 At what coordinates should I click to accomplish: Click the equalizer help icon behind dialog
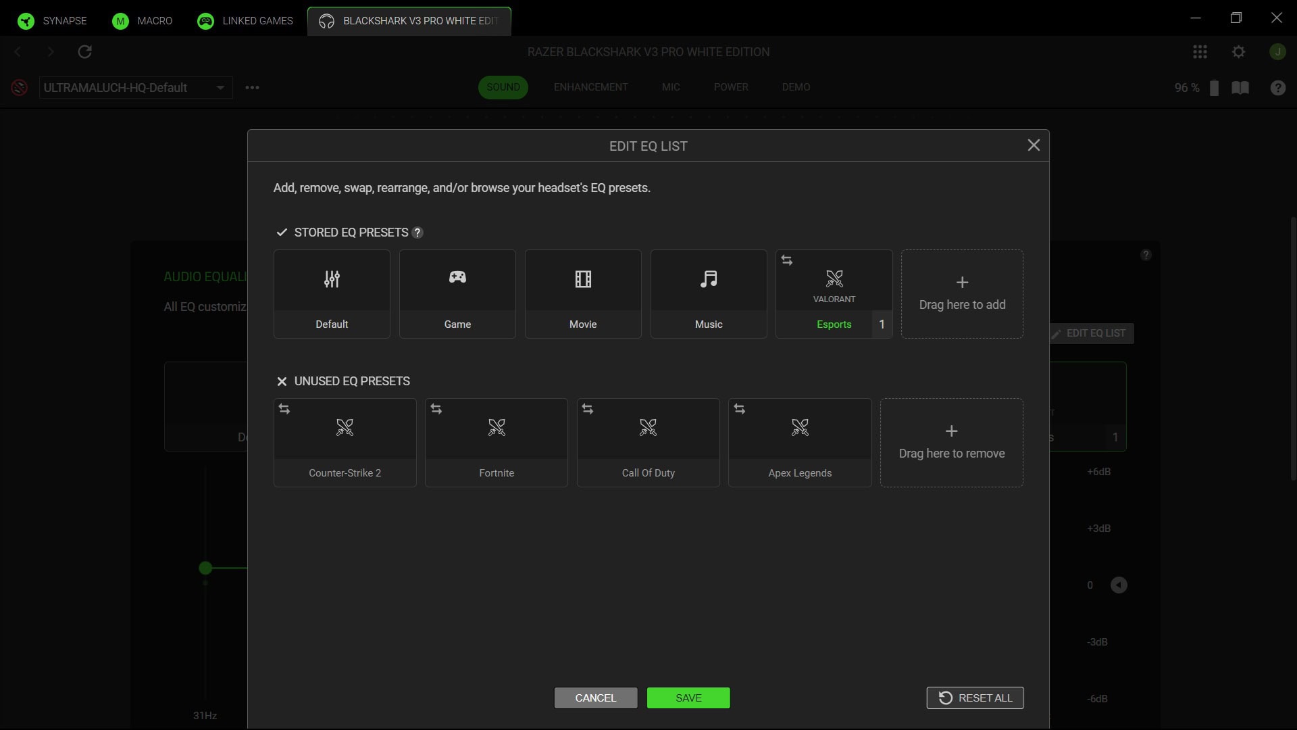(1146, 255)
